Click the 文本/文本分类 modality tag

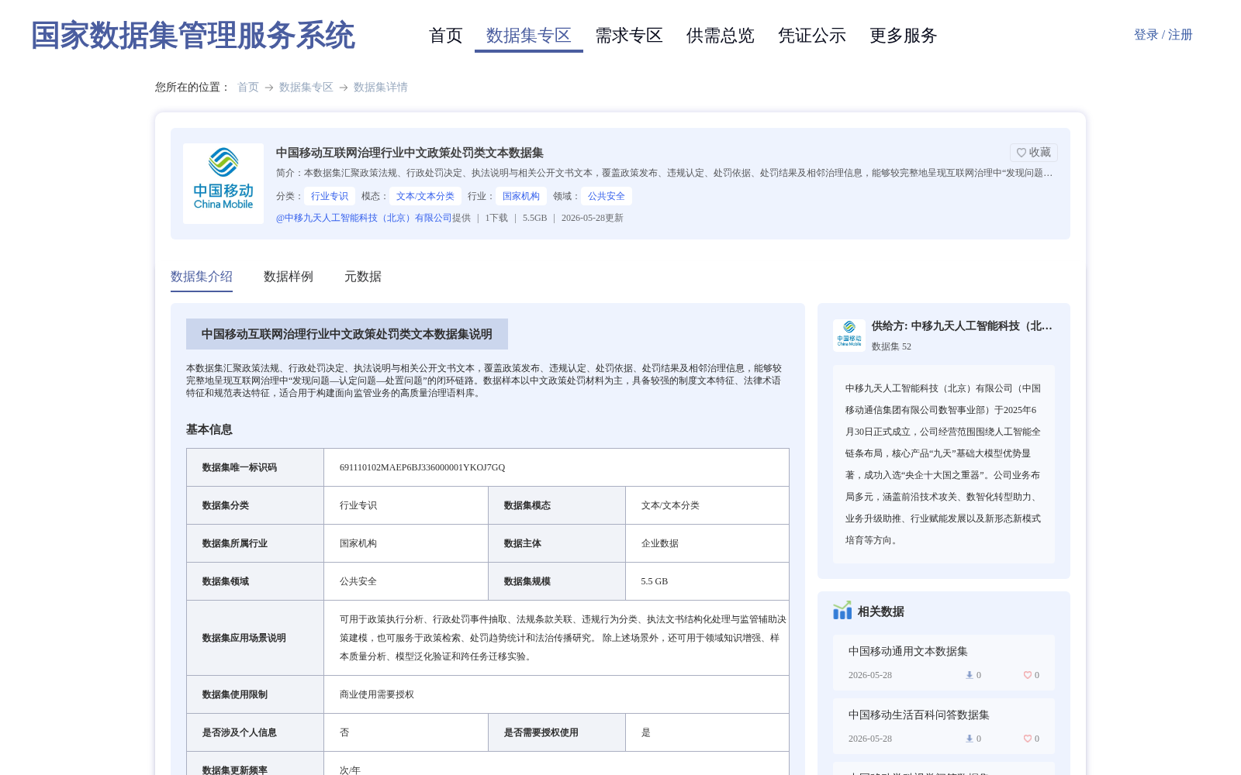[425, 196]
